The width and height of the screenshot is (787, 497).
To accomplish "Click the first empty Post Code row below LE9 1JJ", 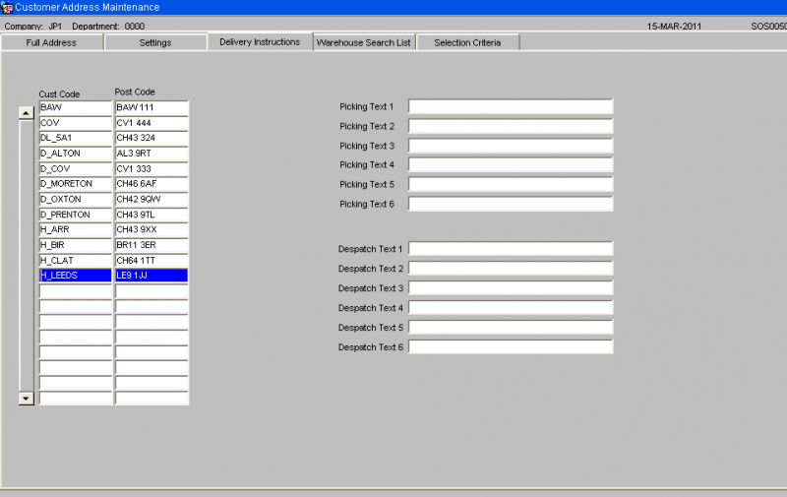I will (151, 291).
